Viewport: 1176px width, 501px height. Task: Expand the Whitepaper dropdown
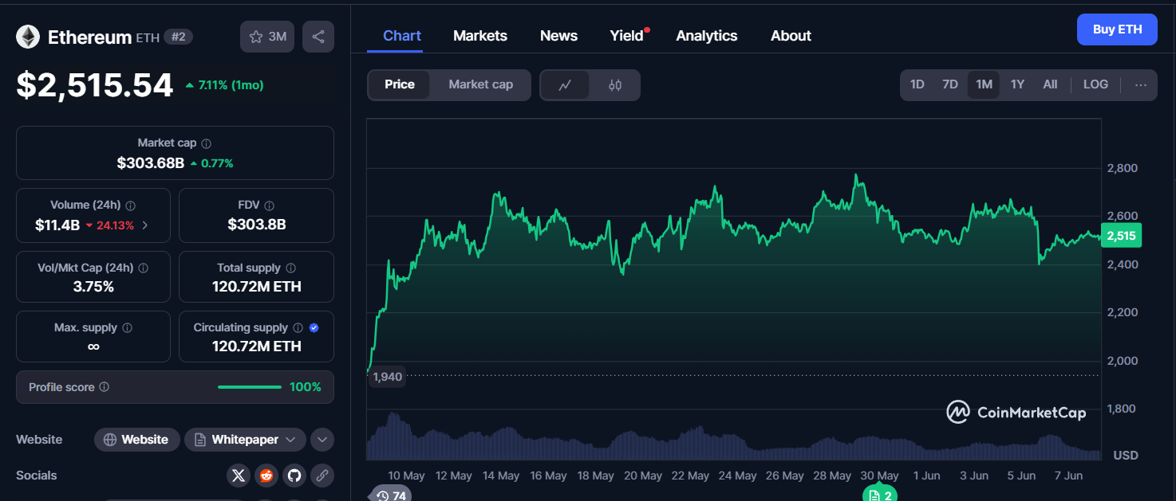245,440
